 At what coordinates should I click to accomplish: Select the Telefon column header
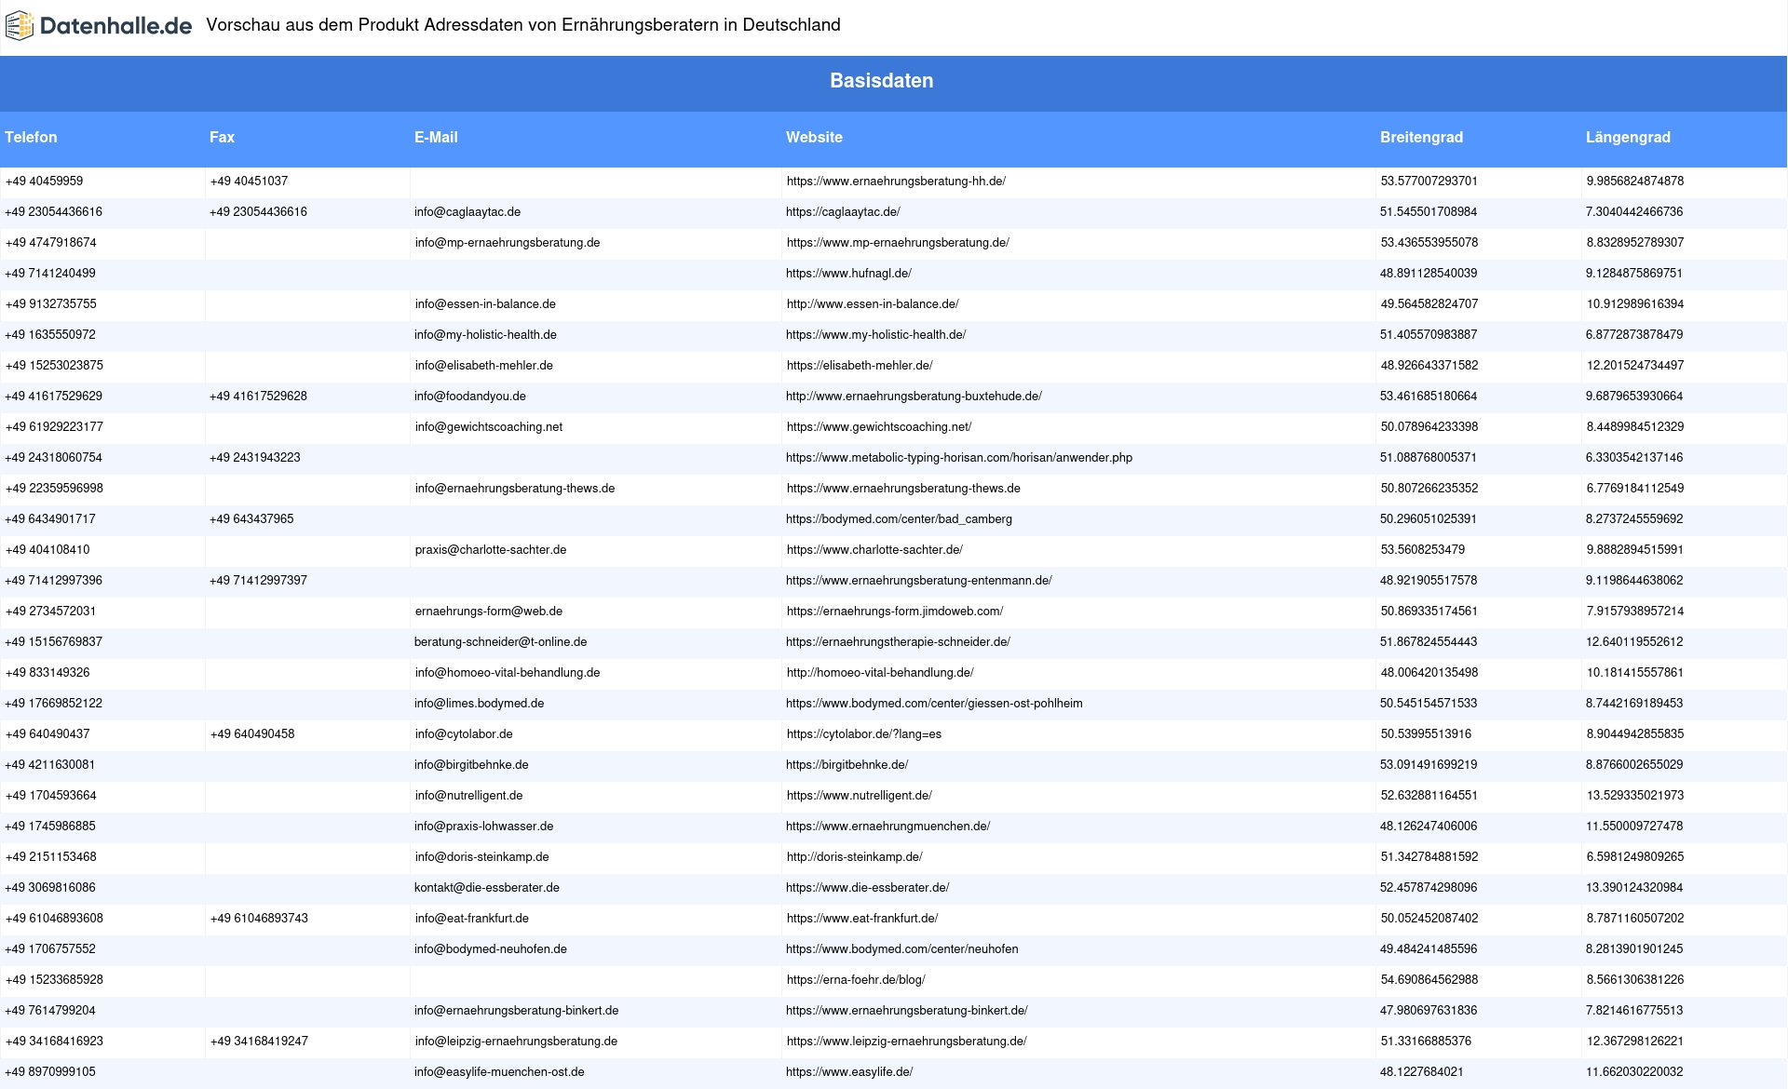click(x=31, y=137)
